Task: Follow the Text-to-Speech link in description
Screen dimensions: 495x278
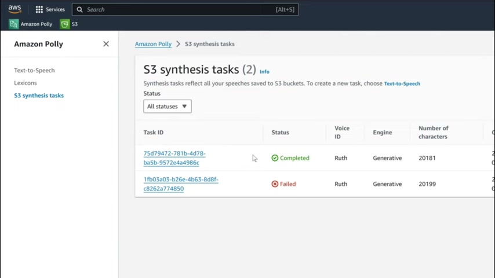Action: [402, 83]
